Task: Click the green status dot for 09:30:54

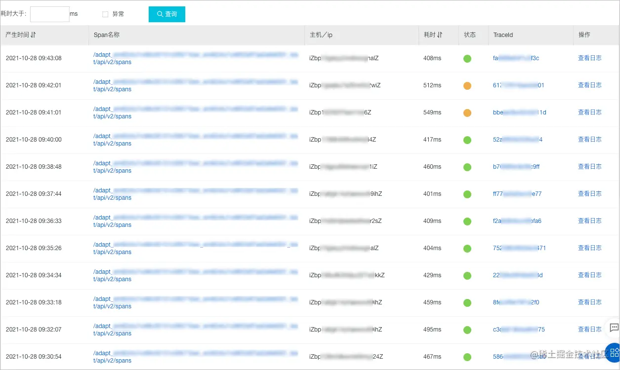Action: [x=467, y=357]
